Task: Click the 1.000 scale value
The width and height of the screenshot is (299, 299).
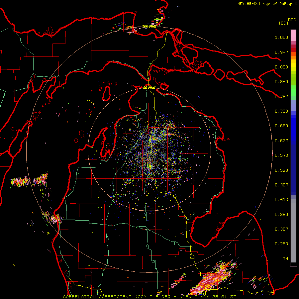Action: (x=281, y=37)
